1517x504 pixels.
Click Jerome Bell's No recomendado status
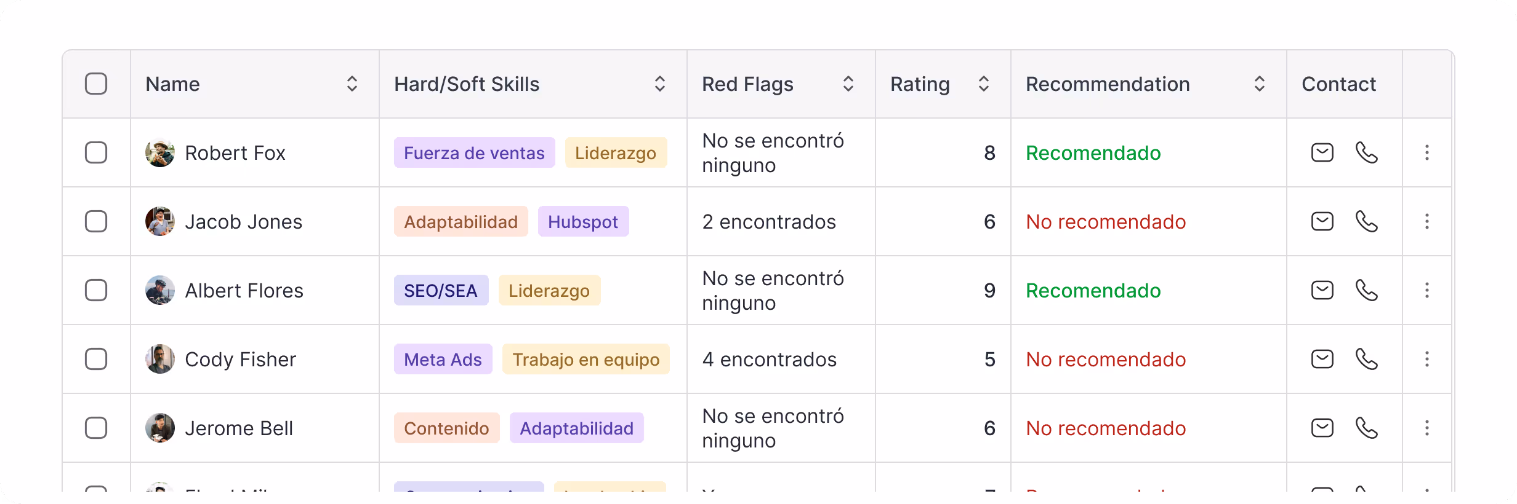1106,428
